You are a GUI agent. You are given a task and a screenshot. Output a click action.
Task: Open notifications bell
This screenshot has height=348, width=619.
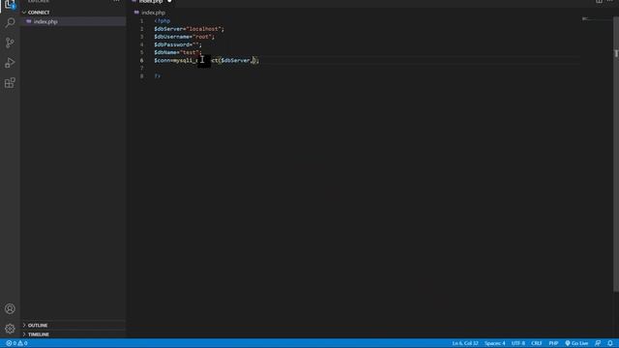coord(610,343)
